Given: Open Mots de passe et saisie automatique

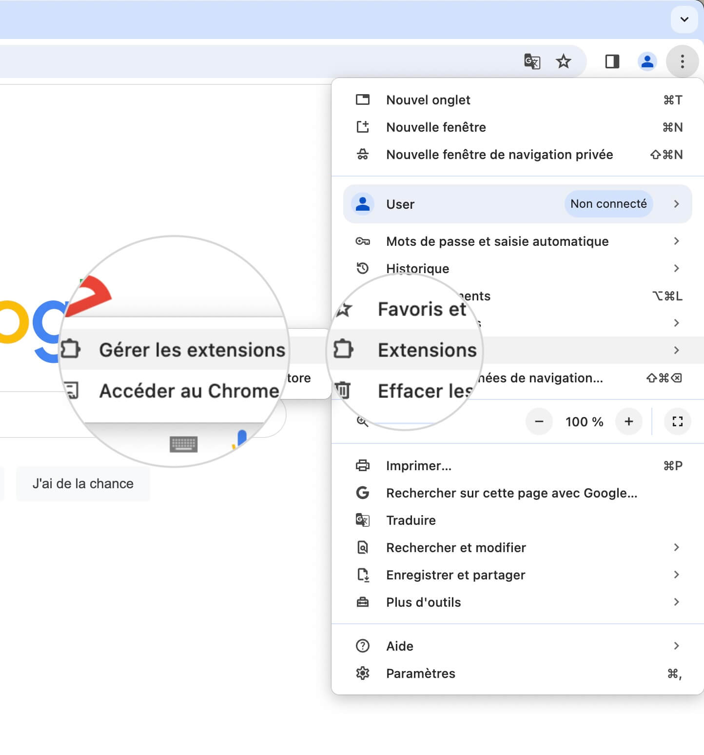Looking at the screenshot, I should pyautogui.click(x=517, y=241).
